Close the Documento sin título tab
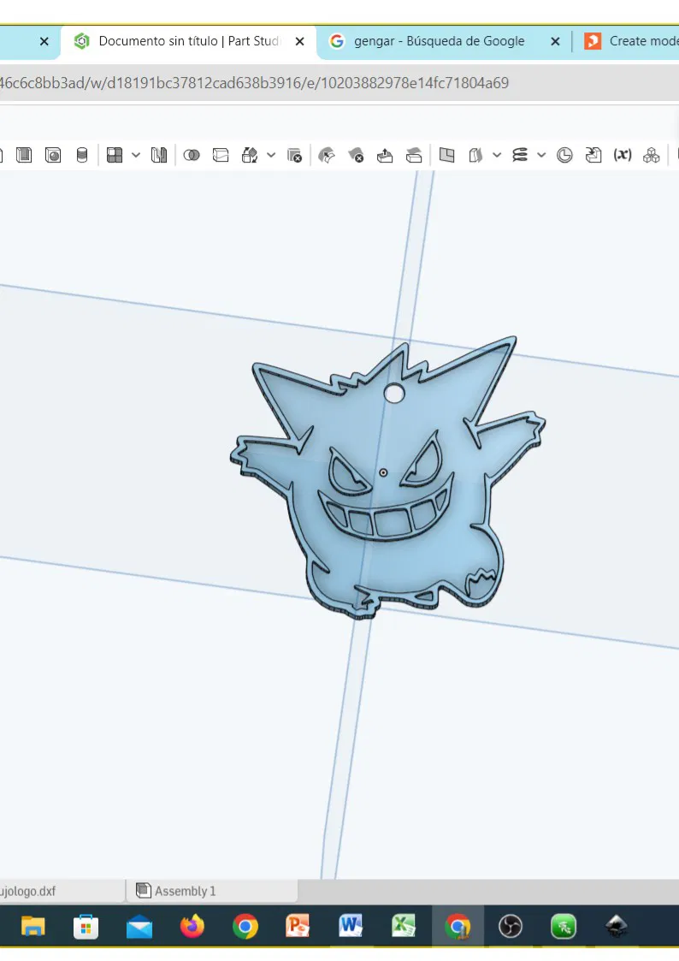Image resolution: width=679 pixels, height=961 pixels. pyautogui.click(x=300, y=41)
